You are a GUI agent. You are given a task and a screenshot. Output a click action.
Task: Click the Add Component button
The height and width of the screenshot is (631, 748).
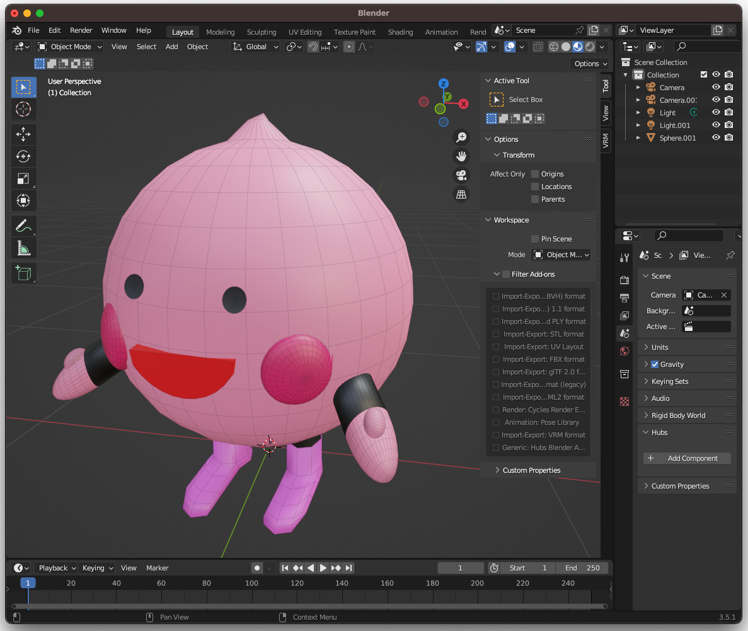point(687,458)
